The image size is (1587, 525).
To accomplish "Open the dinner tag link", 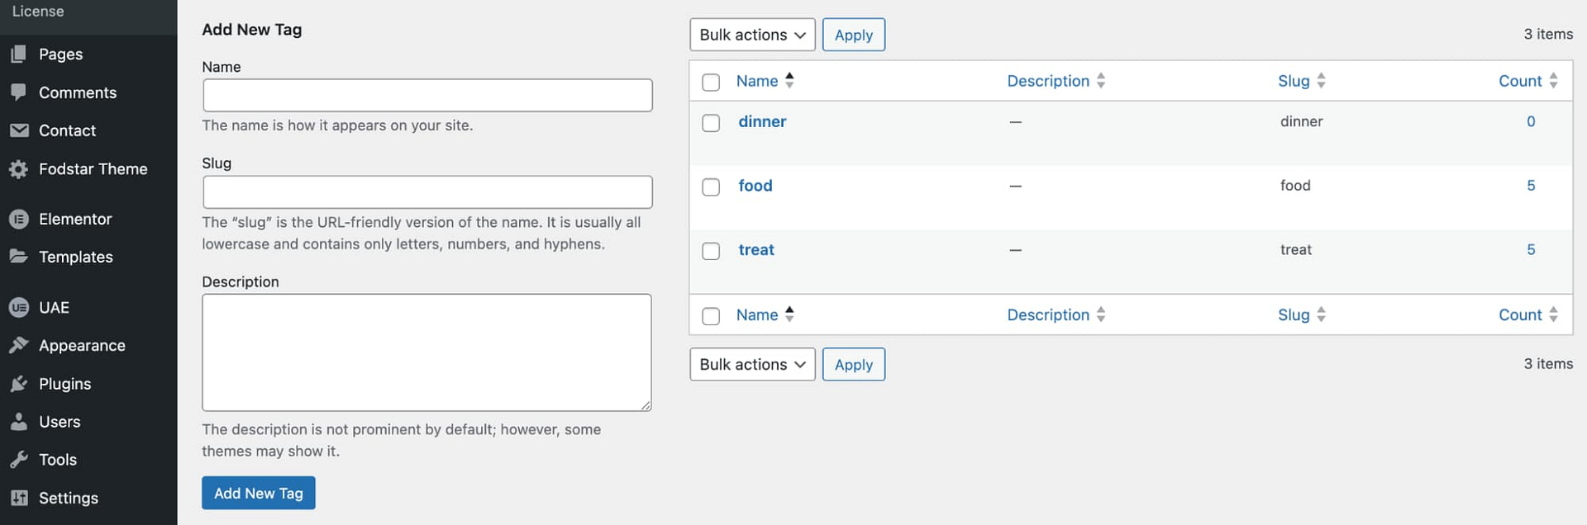I will pyautogui.click(x=762, y=121).
